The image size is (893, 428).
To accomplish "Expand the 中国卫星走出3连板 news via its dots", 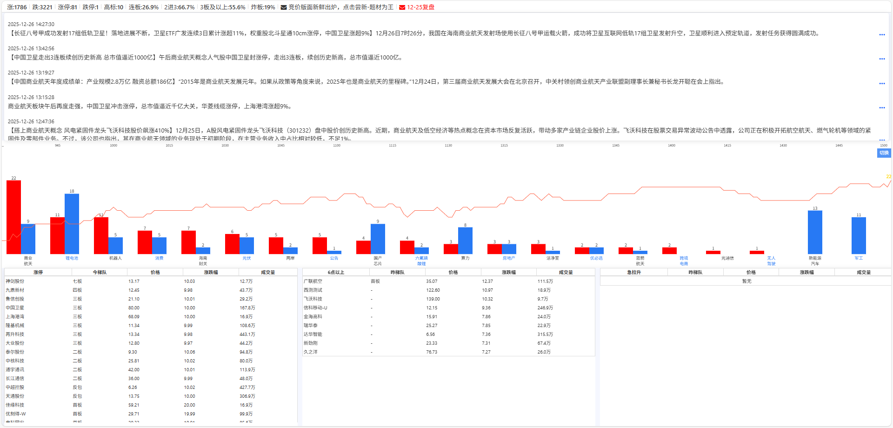I will tap(882, 59).
